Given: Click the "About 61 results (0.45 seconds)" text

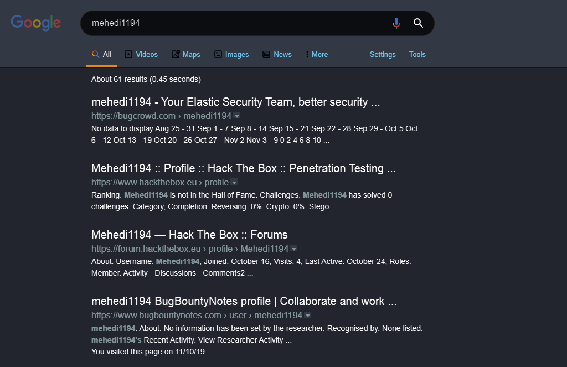Looking at the screenshot, I should (x=146, y=79).
